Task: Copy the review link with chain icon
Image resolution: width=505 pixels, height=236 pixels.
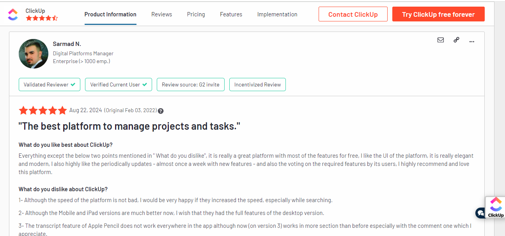Action: click(x=456, y=40)
